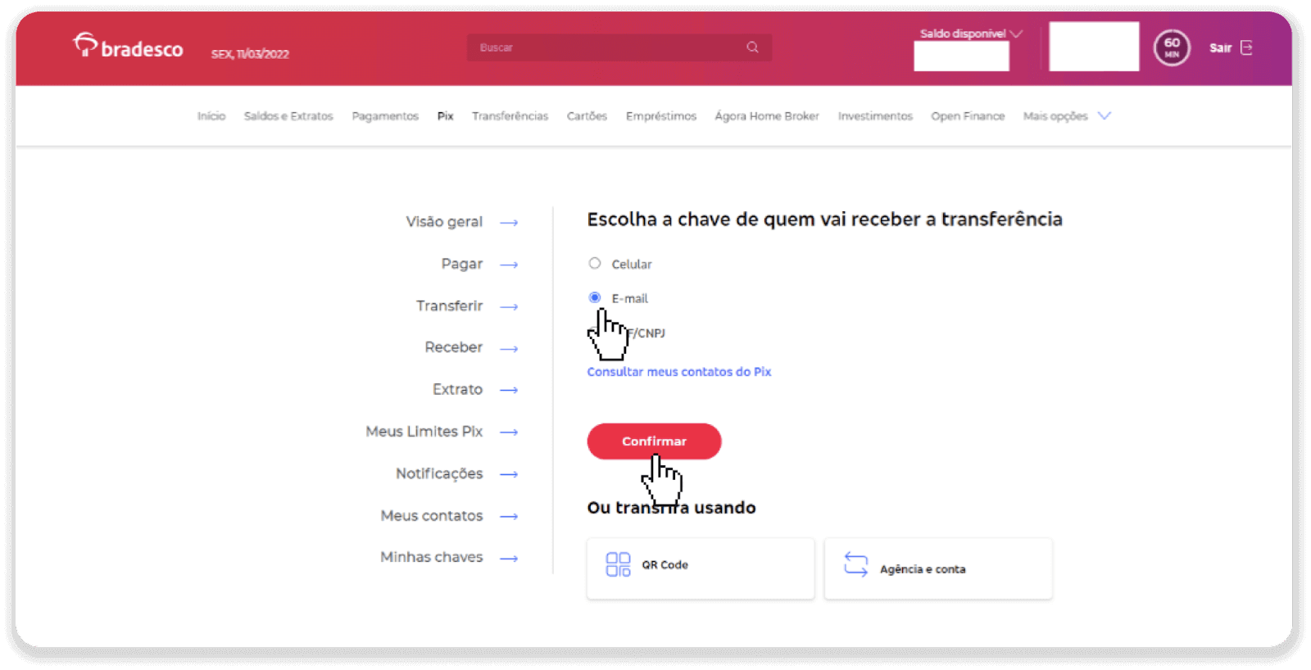Click the Sair logout icon

pyautogui.click(x=1246, y=48)
